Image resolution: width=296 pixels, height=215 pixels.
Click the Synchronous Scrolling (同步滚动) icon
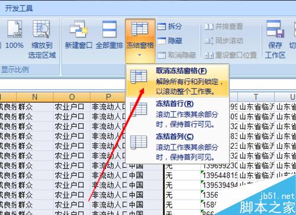tap(209, 41)
